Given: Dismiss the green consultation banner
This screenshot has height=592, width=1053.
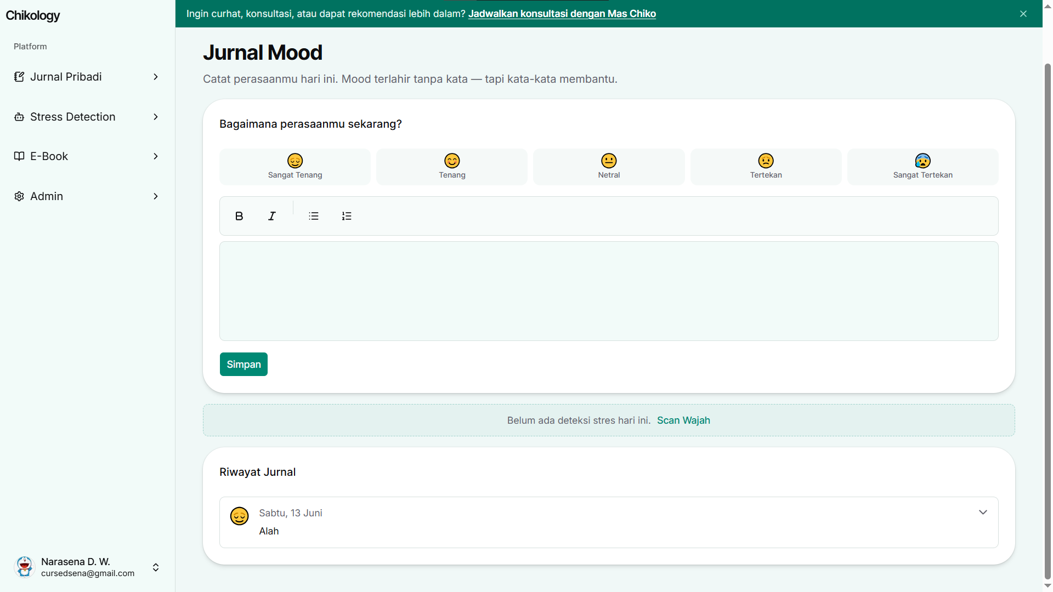Looking at the screenshot, I should (x=1023, y=14).
